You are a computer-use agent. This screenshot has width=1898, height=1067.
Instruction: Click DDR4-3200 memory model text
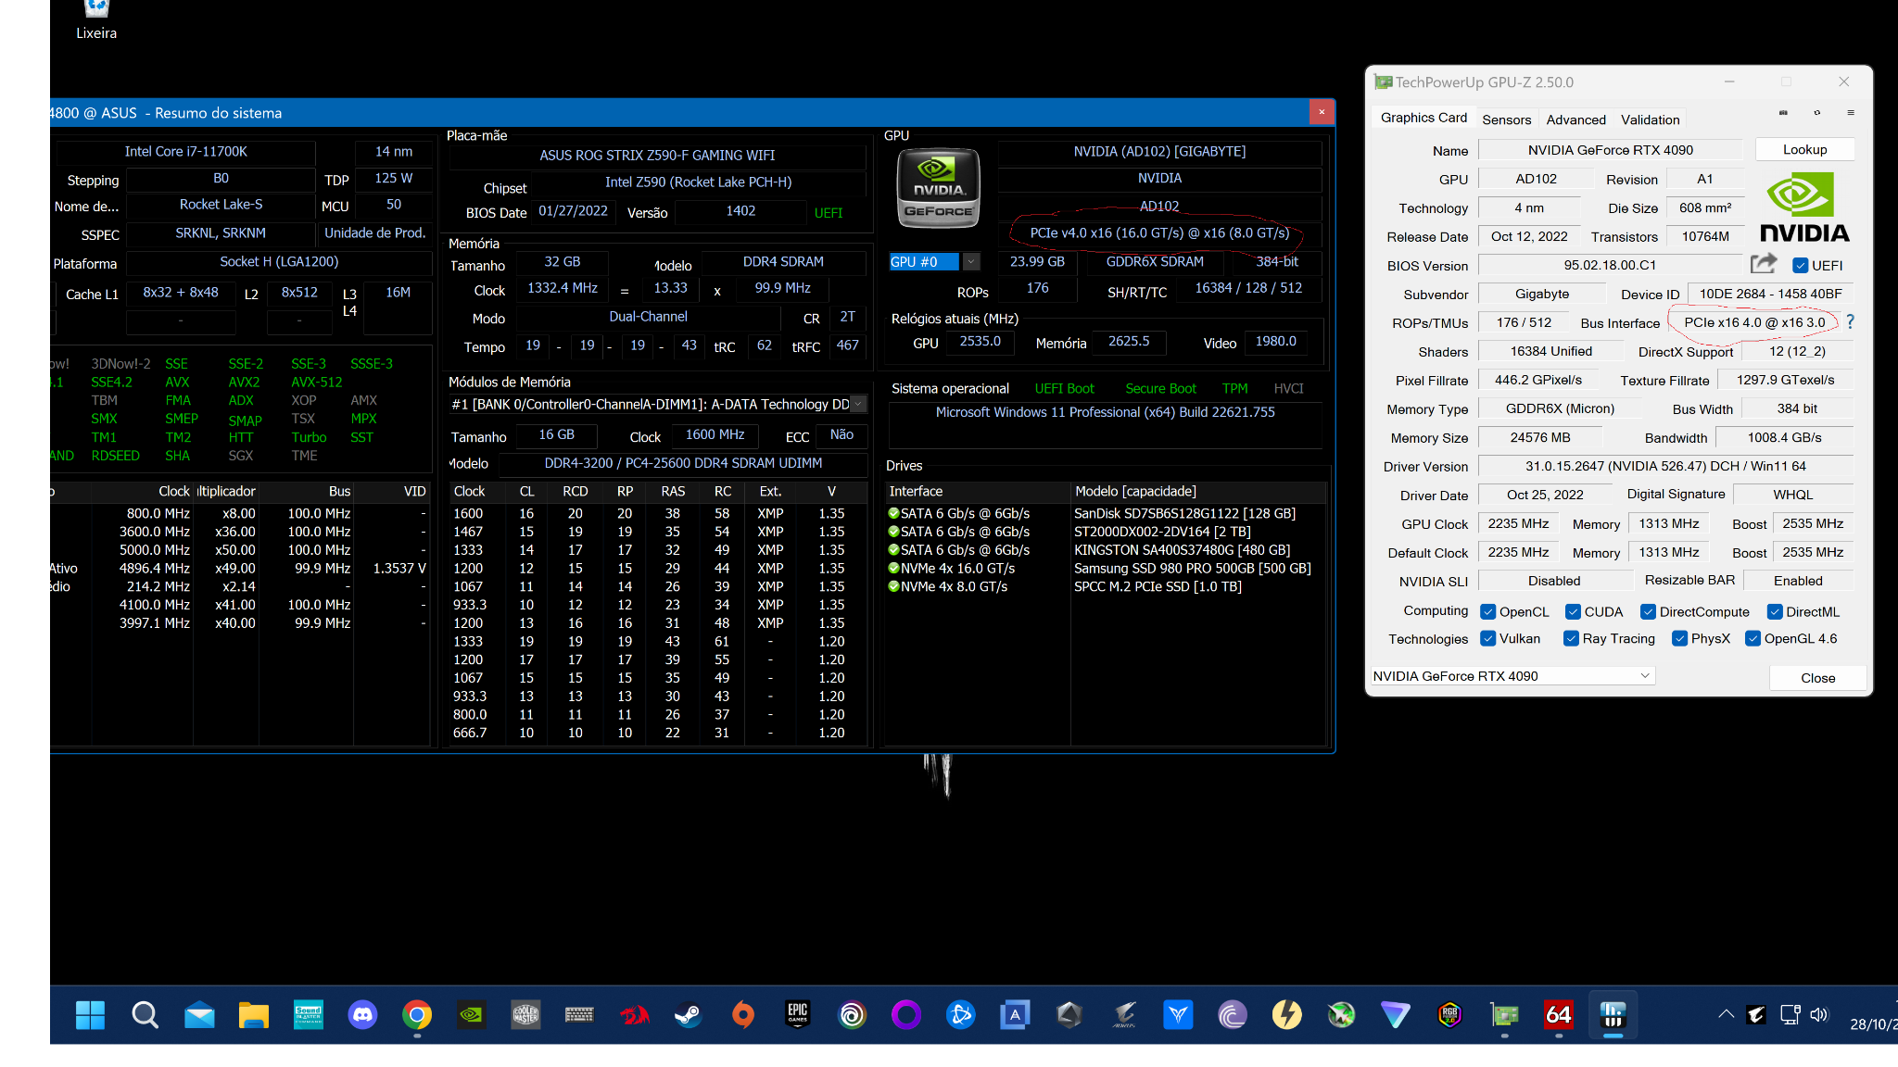[683, 463]
